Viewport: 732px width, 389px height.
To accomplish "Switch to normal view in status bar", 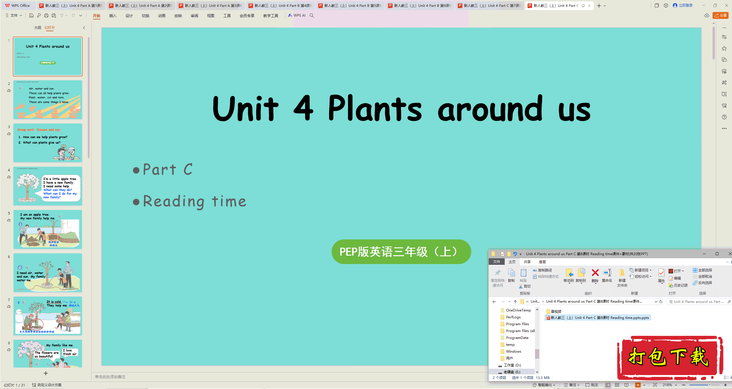I will click(x=608, y=385).
